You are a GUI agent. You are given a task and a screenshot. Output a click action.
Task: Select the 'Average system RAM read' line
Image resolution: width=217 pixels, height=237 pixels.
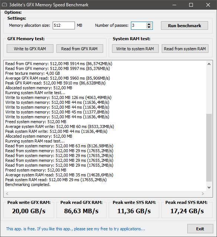[59, 175]
